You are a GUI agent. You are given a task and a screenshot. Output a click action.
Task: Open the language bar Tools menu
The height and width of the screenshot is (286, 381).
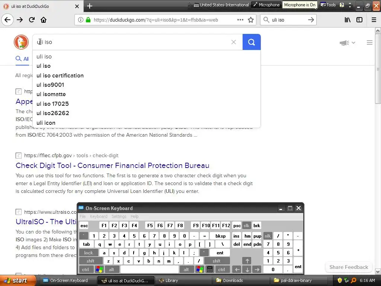pyautogui.click(x=328, y=5)
